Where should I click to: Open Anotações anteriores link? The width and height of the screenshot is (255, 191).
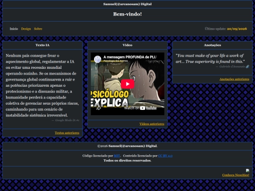pos(234,79)
